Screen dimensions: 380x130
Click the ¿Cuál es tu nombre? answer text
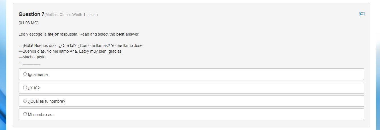(x=47, y=101)
